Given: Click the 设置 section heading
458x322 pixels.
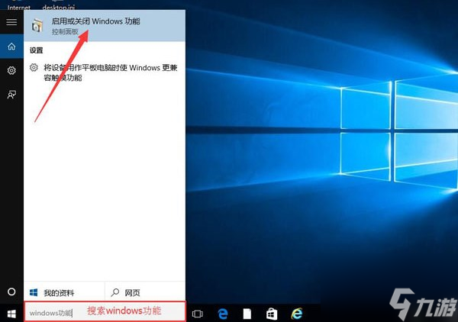Looking at the screenshot, I should (x=36, y=50).
